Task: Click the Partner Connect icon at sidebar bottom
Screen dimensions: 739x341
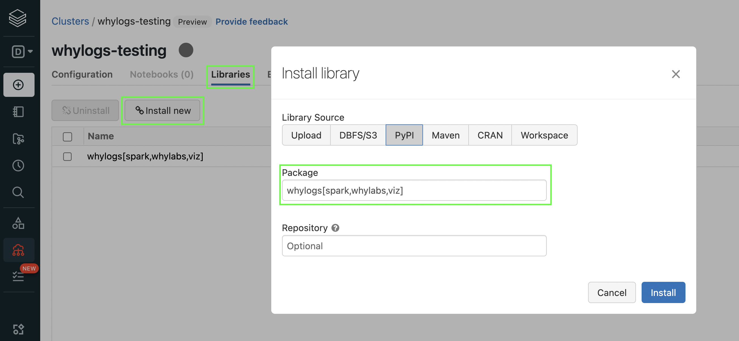Action: click(19, 329)
